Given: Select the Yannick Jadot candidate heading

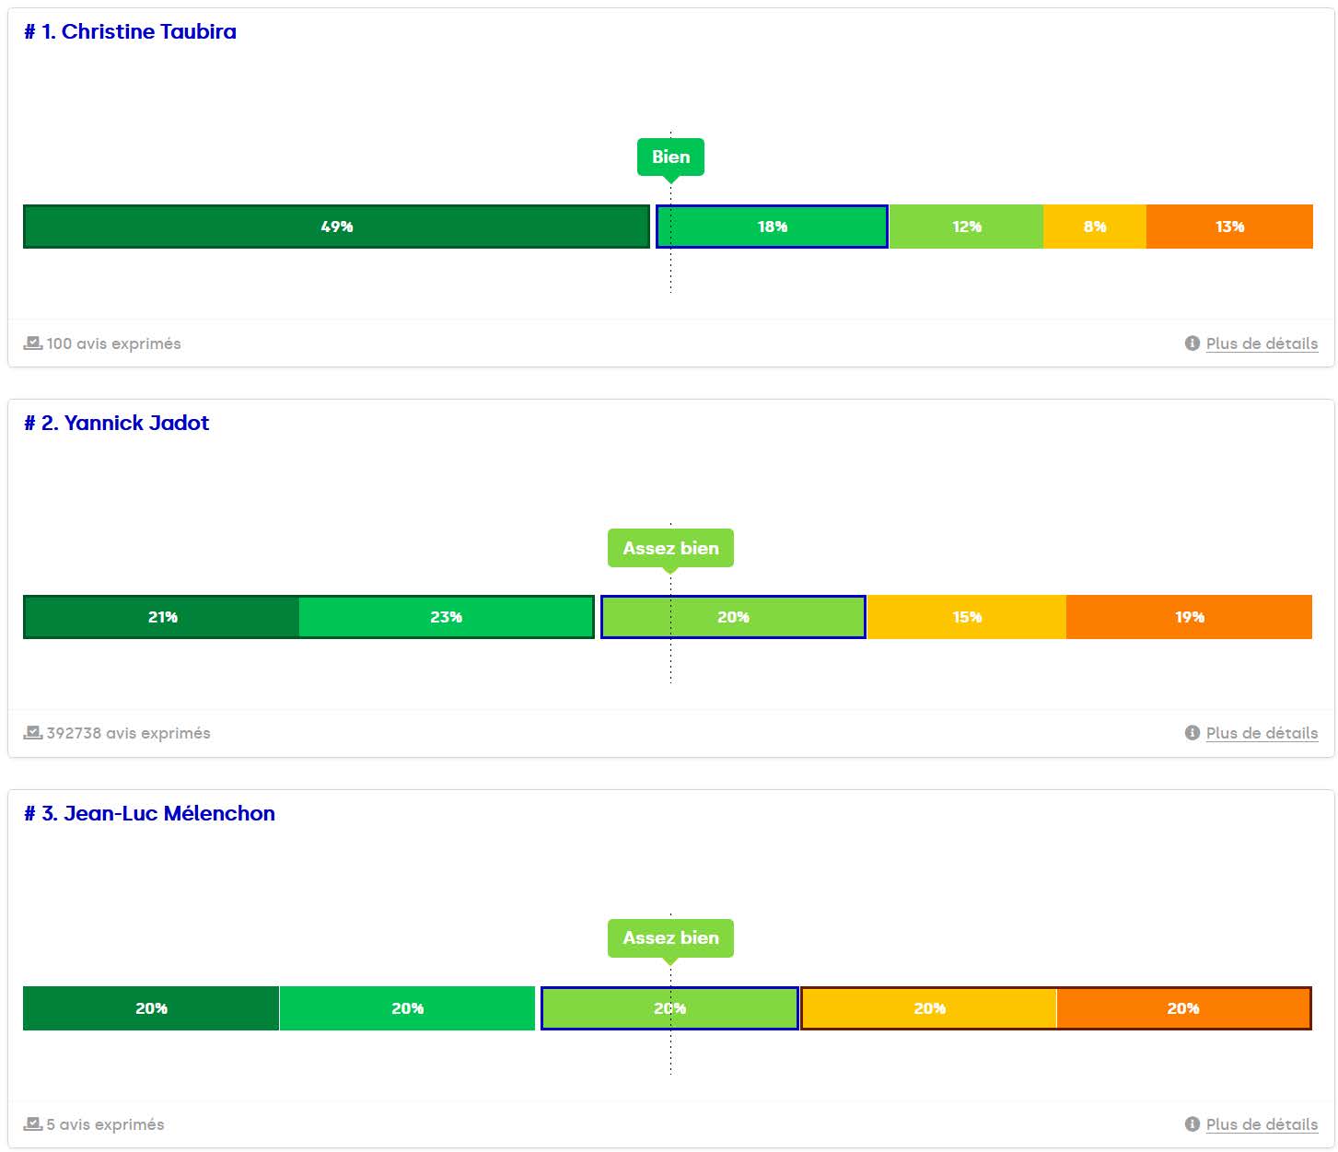Looking at the screenshot, I should (x=116, y=424).
